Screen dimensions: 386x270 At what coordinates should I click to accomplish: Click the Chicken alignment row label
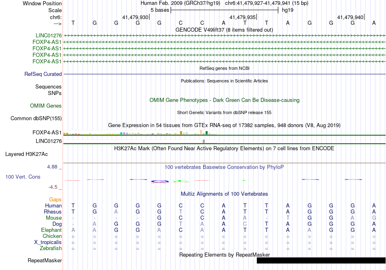pyautogui.click(x=52, y=236)
